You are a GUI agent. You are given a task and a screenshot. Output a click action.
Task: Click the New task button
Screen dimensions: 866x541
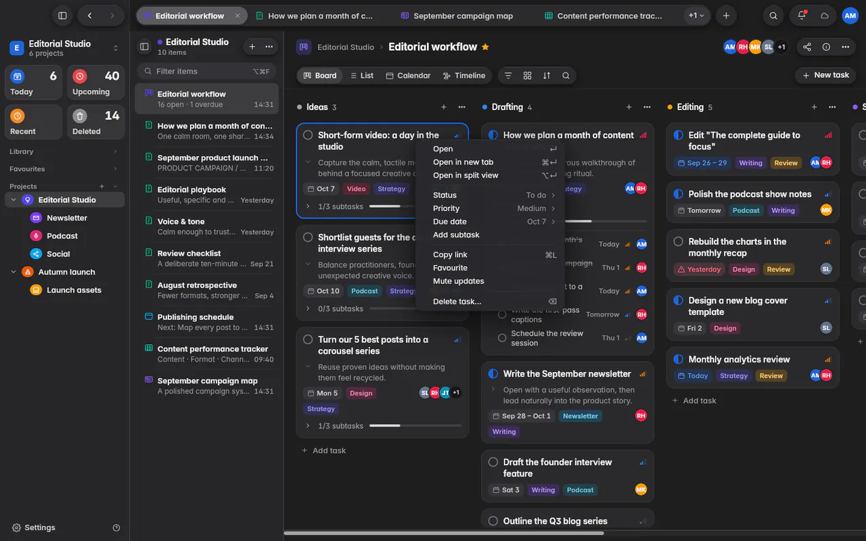point(825,75)
